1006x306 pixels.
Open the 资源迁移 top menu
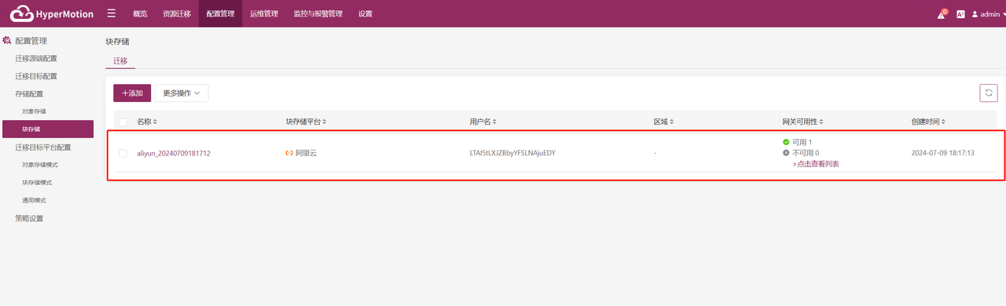(177, 13)
